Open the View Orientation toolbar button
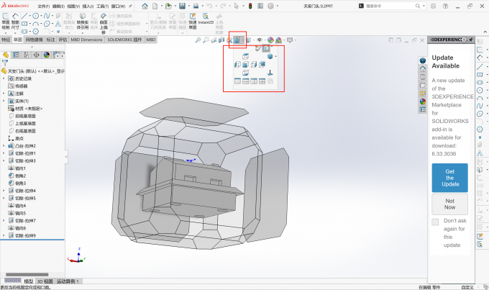This screenshot has height=290, width=489. 238,40
